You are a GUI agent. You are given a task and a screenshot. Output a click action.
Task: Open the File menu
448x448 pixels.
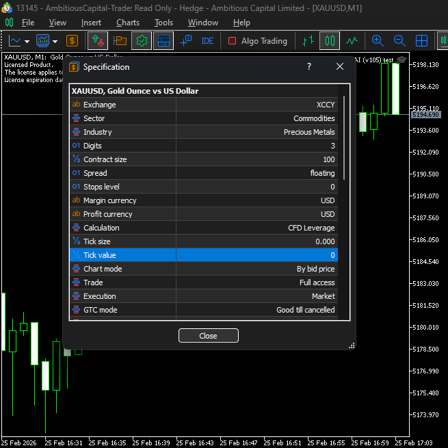click(28, 23)
